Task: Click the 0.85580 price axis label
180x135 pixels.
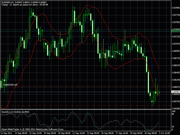Action: (x=176, y=109)
